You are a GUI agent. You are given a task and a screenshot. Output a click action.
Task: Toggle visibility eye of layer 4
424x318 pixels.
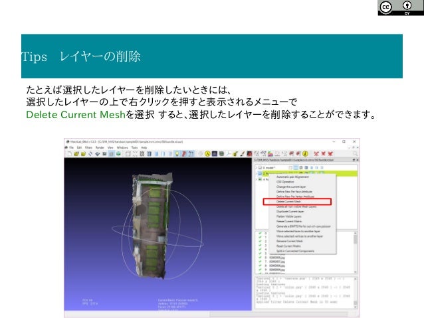pyautogui.click(x=260, y=179)
